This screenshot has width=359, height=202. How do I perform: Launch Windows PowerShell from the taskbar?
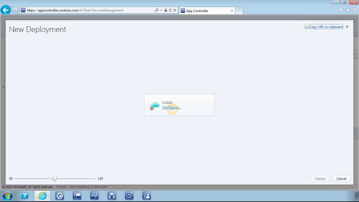tap(25, 196)
